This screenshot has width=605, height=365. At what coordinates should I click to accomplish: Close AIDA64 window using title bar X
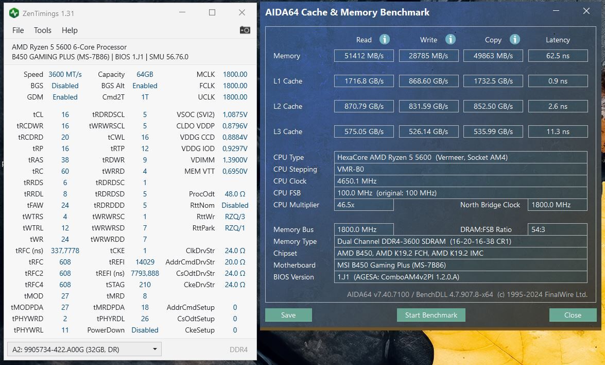(x=586, y=11)
